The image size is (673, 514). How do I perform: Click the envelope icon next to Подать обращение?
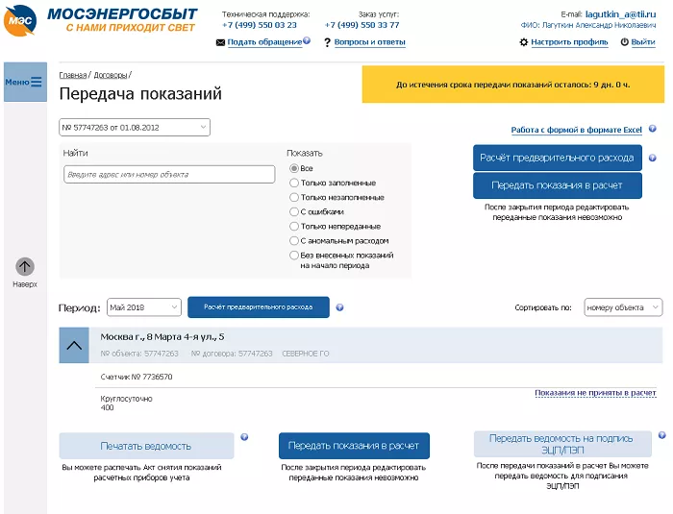coord(220,42)
